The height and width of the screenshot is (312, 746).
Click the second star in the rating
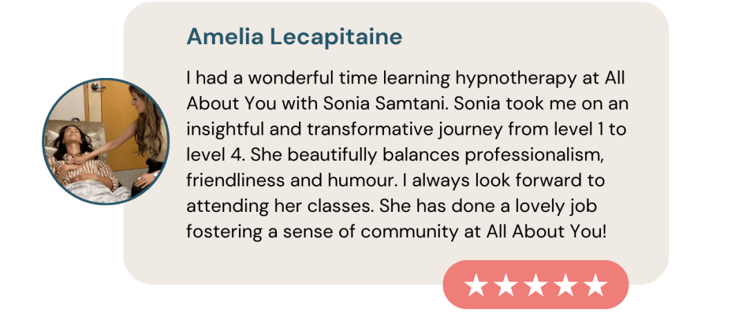506,285
